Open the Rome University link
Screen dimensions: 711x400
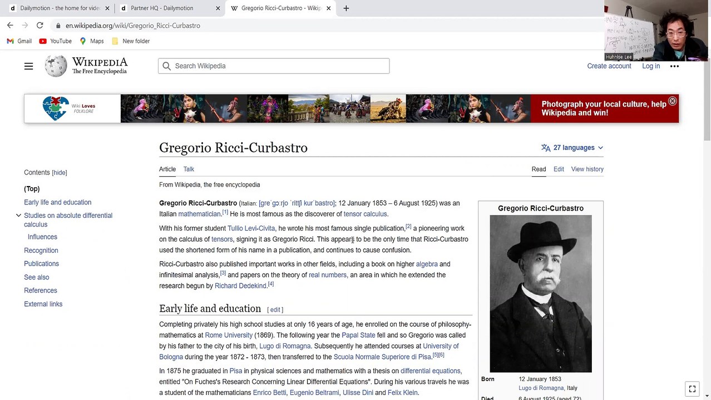coord(229,336)
